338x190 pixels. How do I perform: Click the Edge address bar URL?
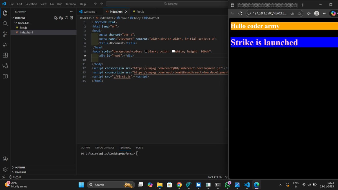(x=270, y=13)
